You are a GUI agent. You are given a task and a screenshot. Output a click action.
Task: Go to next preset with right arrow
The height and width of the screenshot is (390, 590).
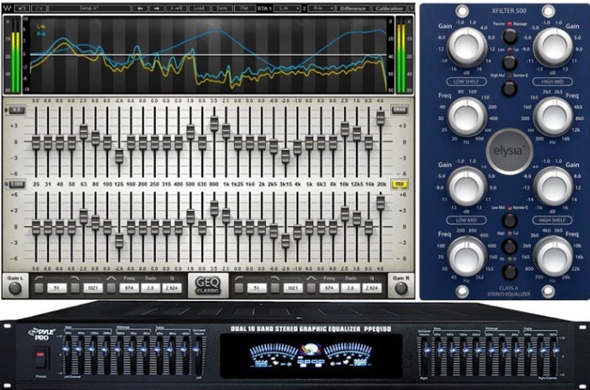pos(157,9)
